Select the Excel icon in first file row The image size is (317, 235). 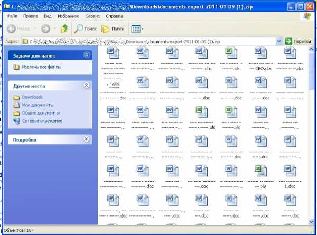231,53
